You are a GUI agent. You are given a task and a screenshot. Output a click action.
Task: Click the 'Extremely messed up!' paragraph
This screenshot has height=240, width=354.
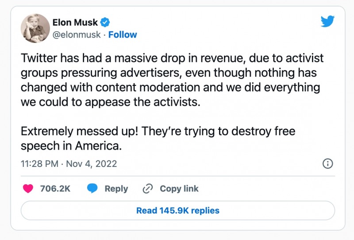(158, 132)
